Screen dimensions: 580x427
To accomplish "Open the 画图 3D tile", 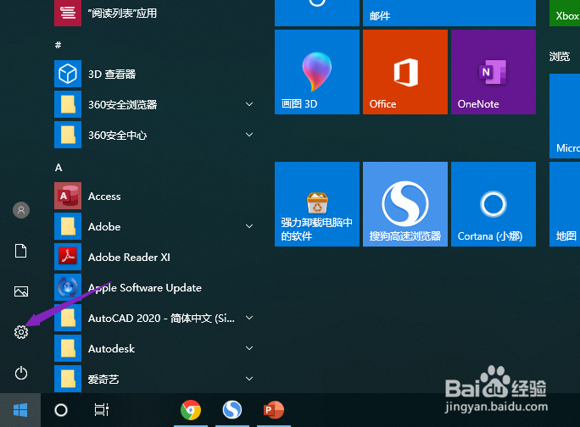I will coord(317,72).
